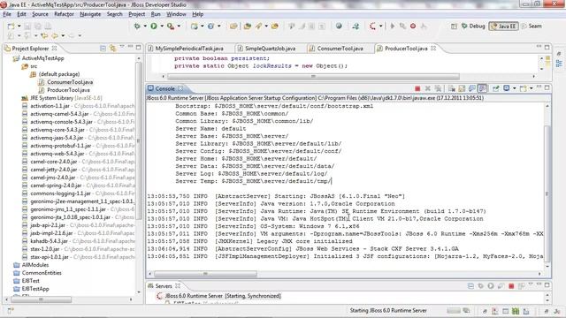The width and height of the screenshot is (566, 318).
Task: Click the Open Perspective icon
Action: click(454, 26)
